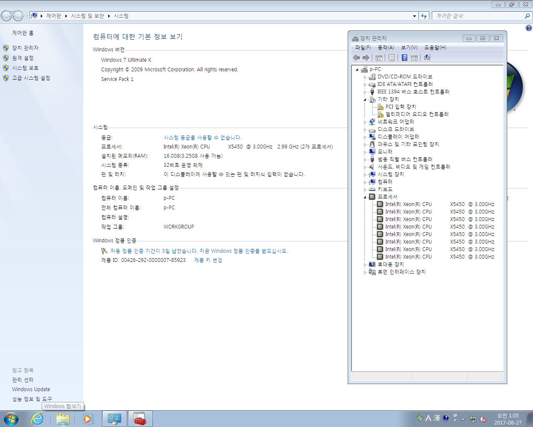Open Windows Media Player taskbar icon
533x427 pixels.
point(88,419)
